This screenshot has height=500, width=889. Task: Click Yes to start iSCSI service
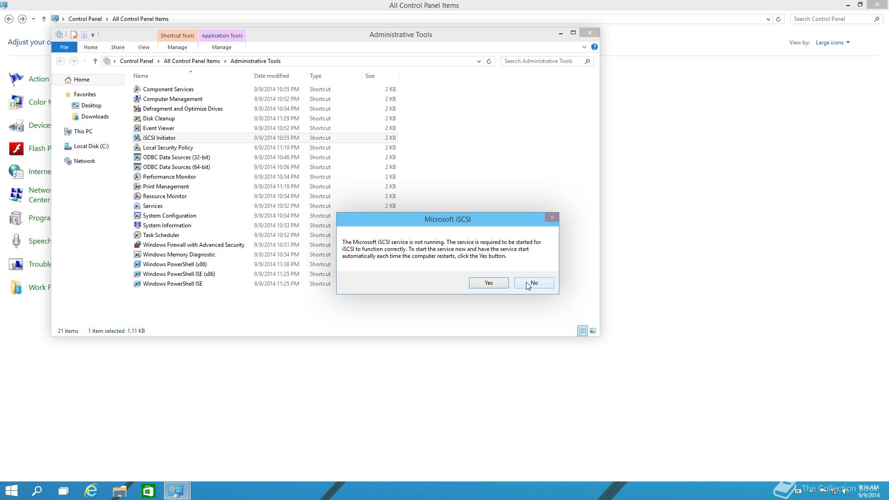point(488,283)
